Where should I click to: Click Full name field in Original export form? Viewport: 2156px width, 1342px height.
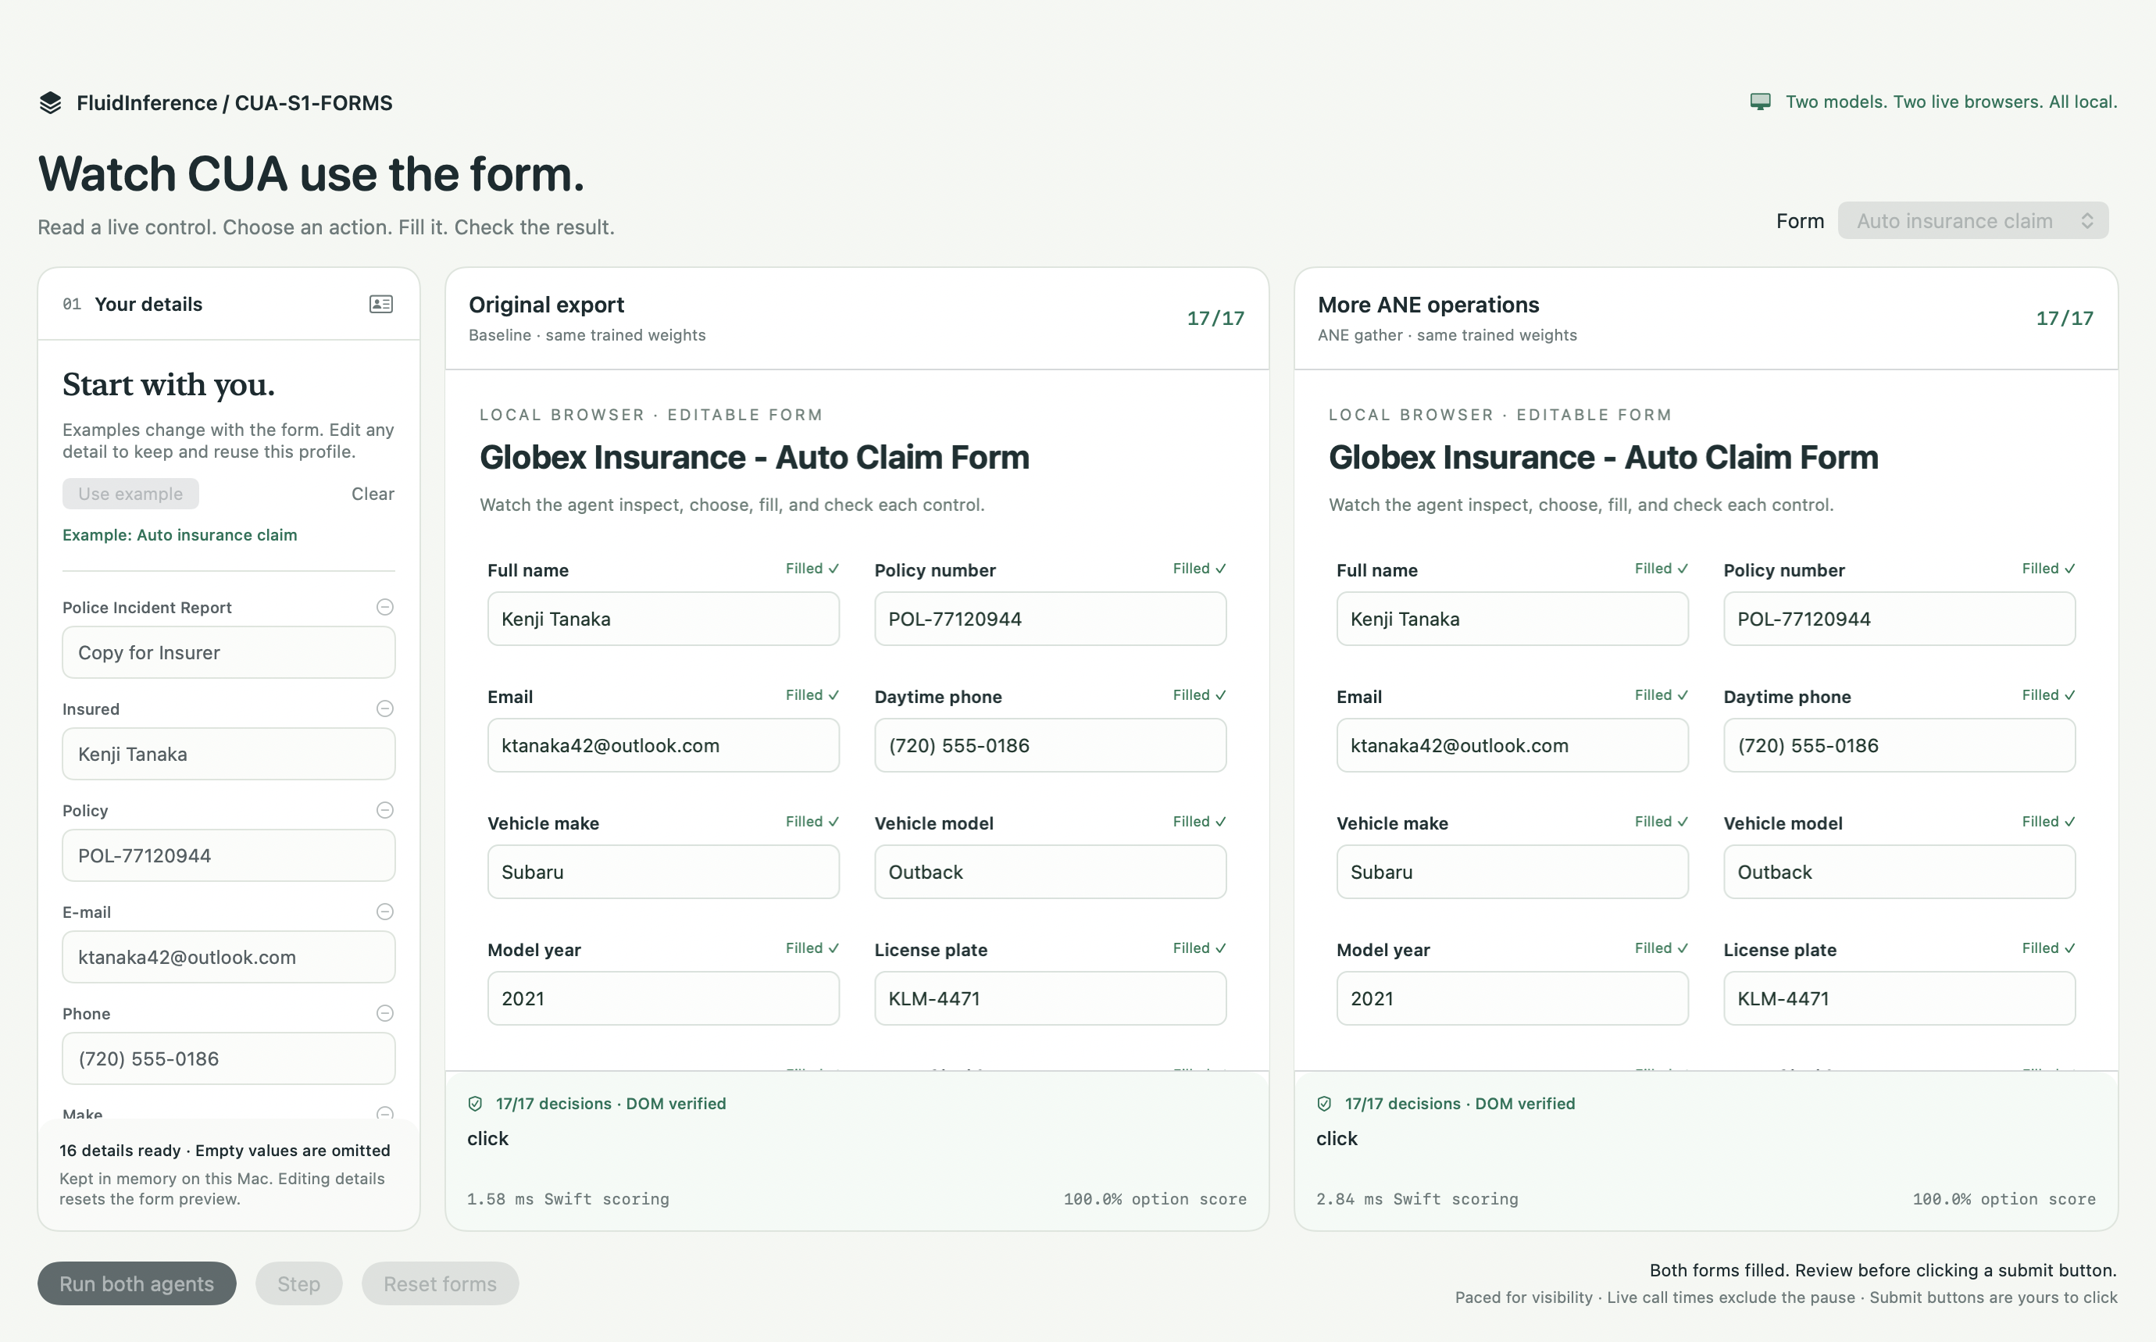(x=663, y=619)
